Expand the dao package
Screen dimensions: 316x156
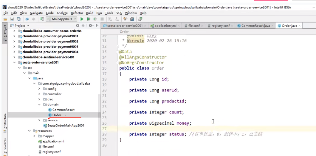[39, 99]
